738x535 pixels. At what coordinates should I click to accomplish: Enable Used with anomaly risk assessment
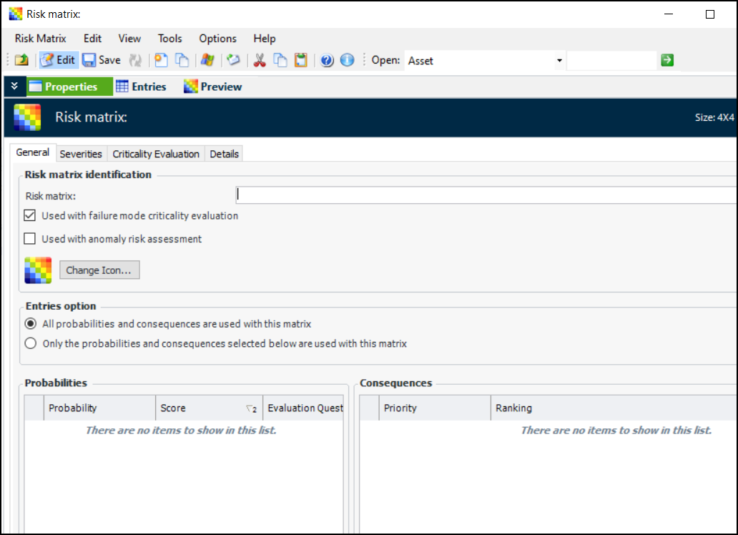(30, 239)
